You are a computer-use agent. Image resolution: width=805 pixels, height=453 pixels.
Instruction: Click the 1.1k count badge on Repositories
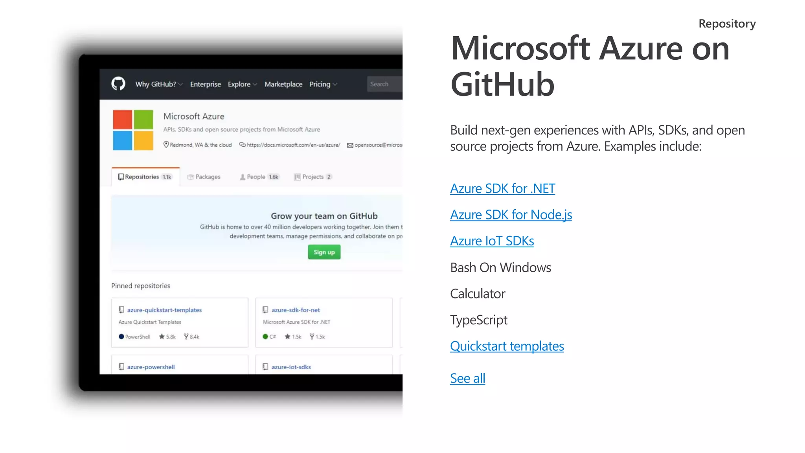tap(167, 177)
